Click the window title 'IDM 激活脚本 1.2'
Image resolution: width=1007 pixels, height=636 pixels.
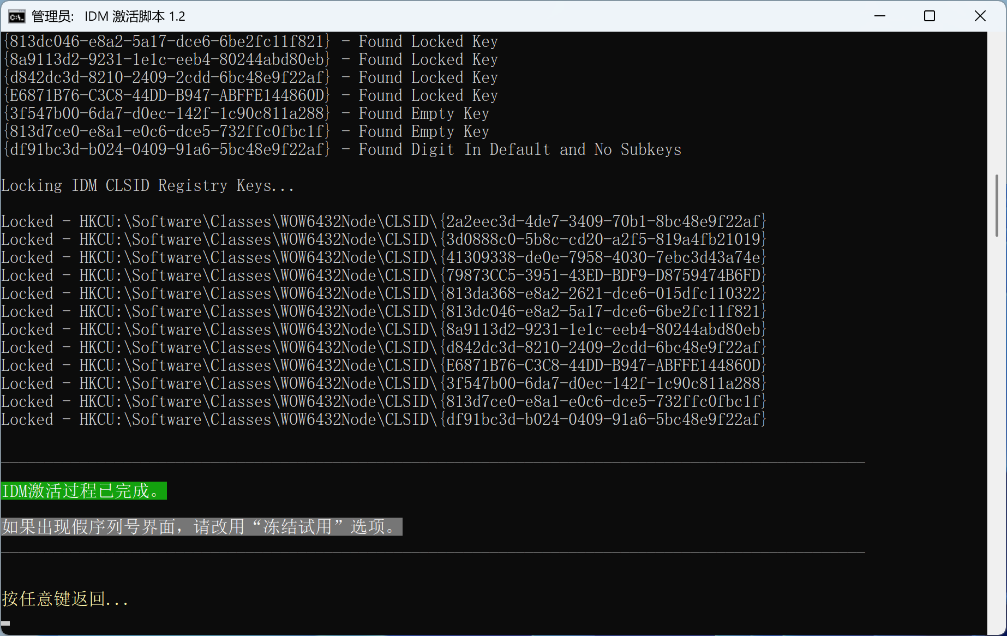point(135,16)
